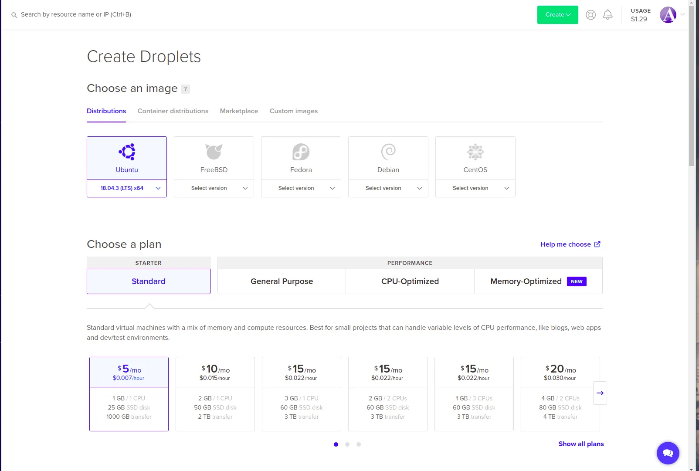Go to first plans carousel page dot
This screenshot has width=699, height=471.
pyautogui.click(x=336, y=444)
